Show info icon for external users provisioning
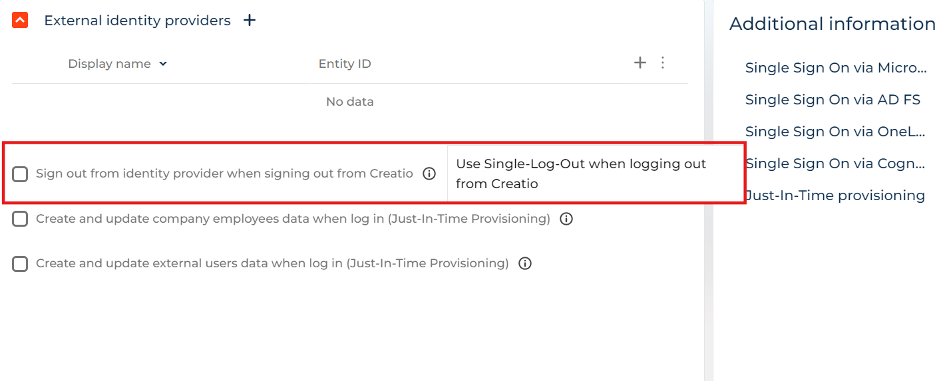Viewport: 939px width, 381px height. click(x=525, y=264)
